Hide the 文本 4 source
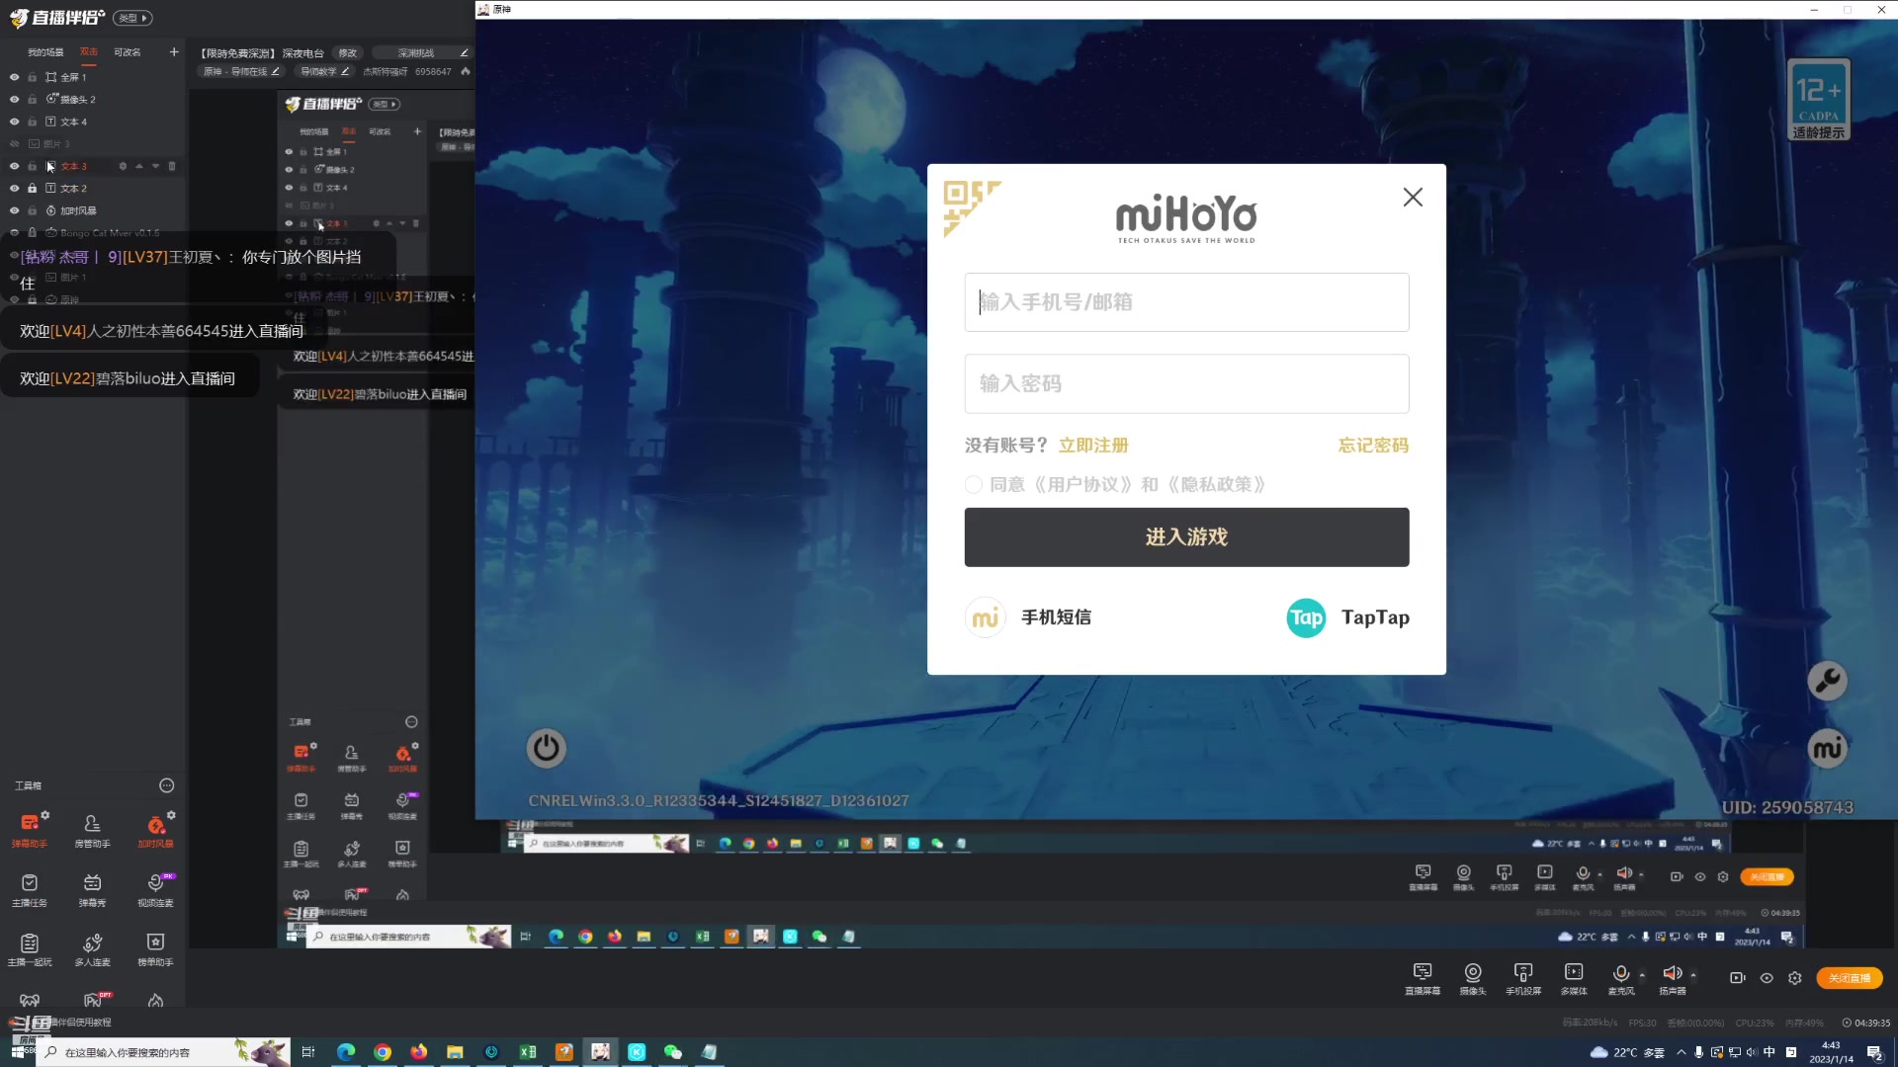Image resolution: width=1898 pixels, height=1067 pixels. [14, 122]
